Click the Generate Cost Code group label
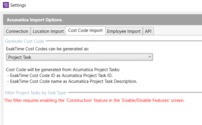This screenshot has width=202, height=125. [x=24, y=41]
